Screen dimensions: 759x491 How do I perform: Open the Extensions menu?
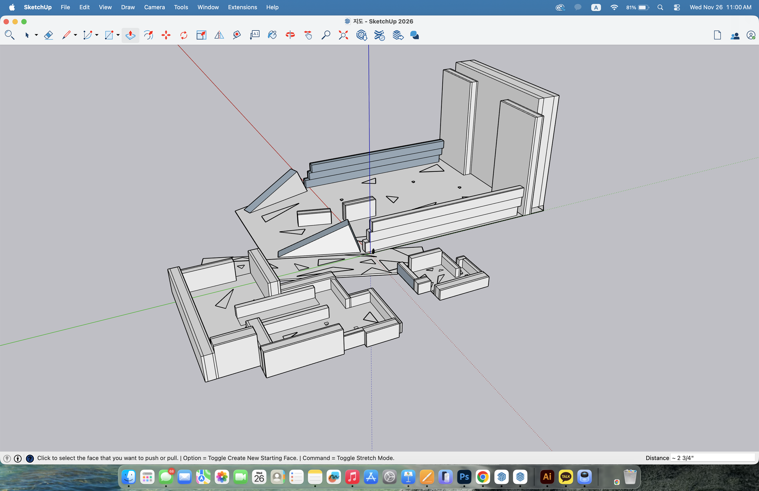point(242,7)
